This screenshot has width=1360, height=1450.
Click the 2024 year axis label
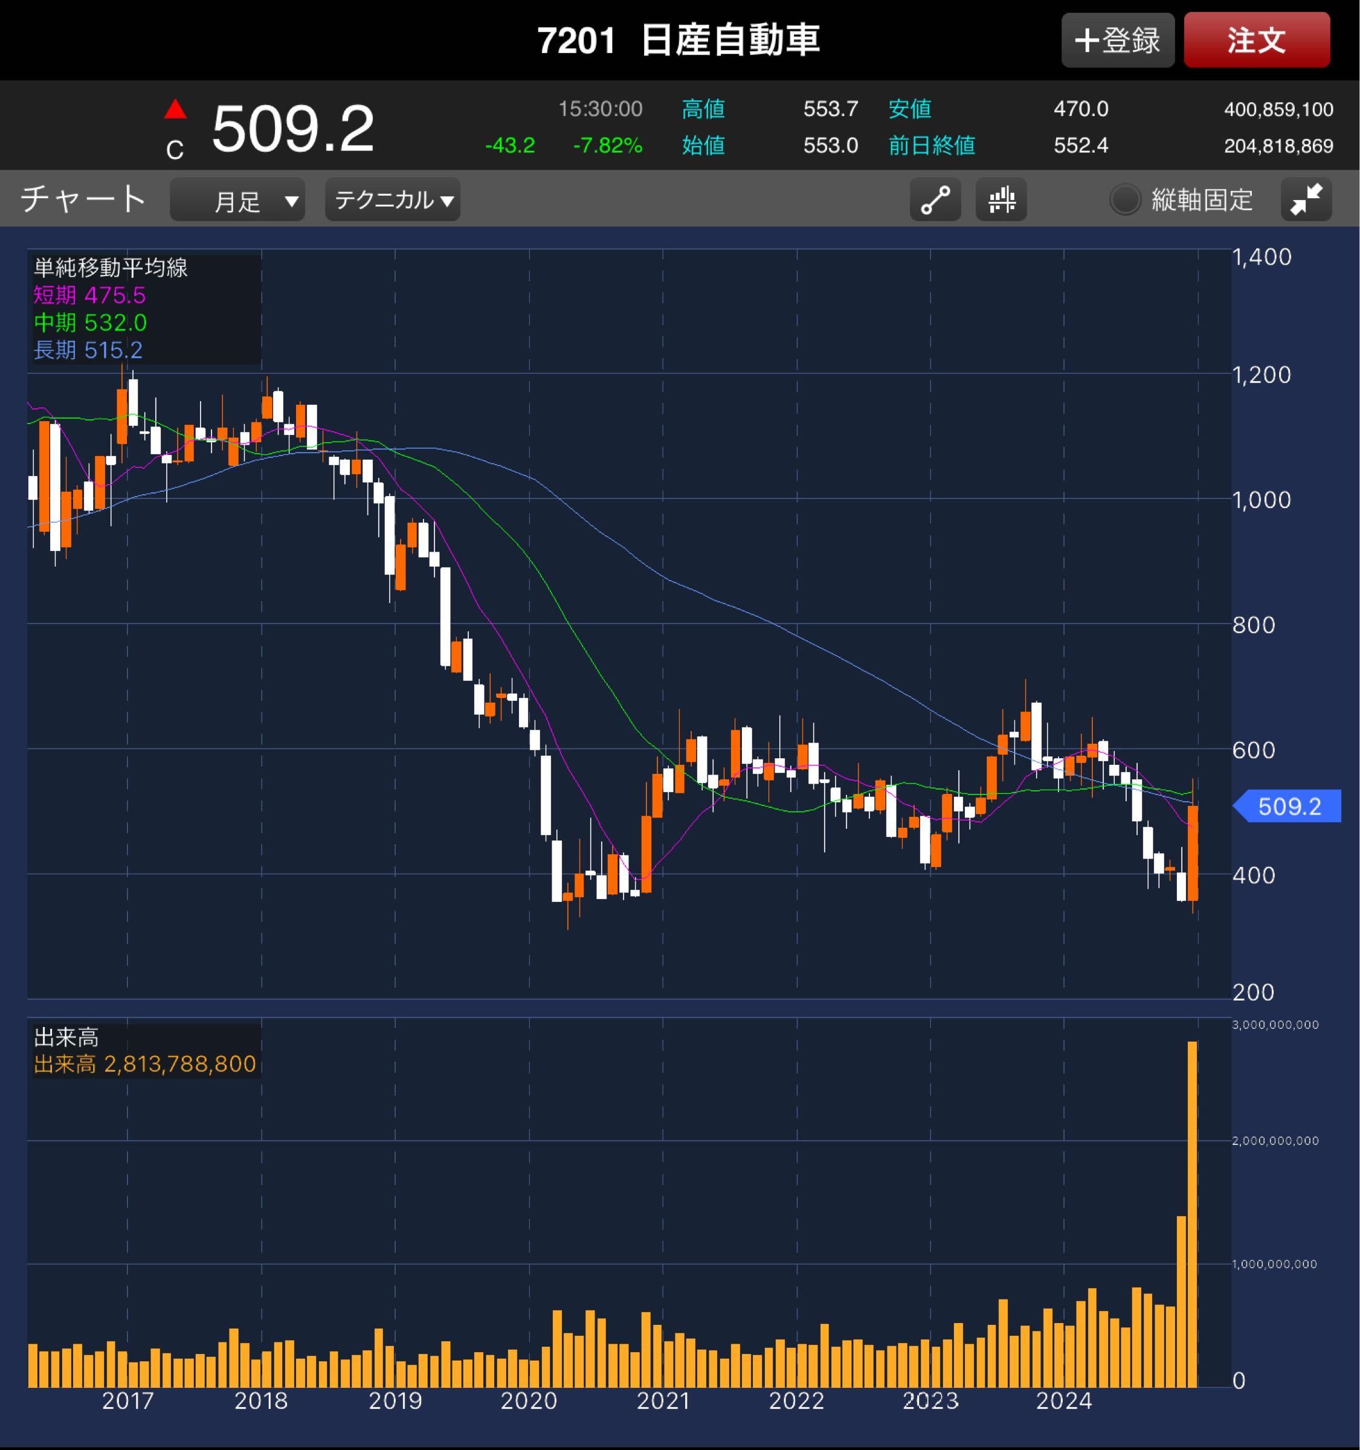1064,1400
